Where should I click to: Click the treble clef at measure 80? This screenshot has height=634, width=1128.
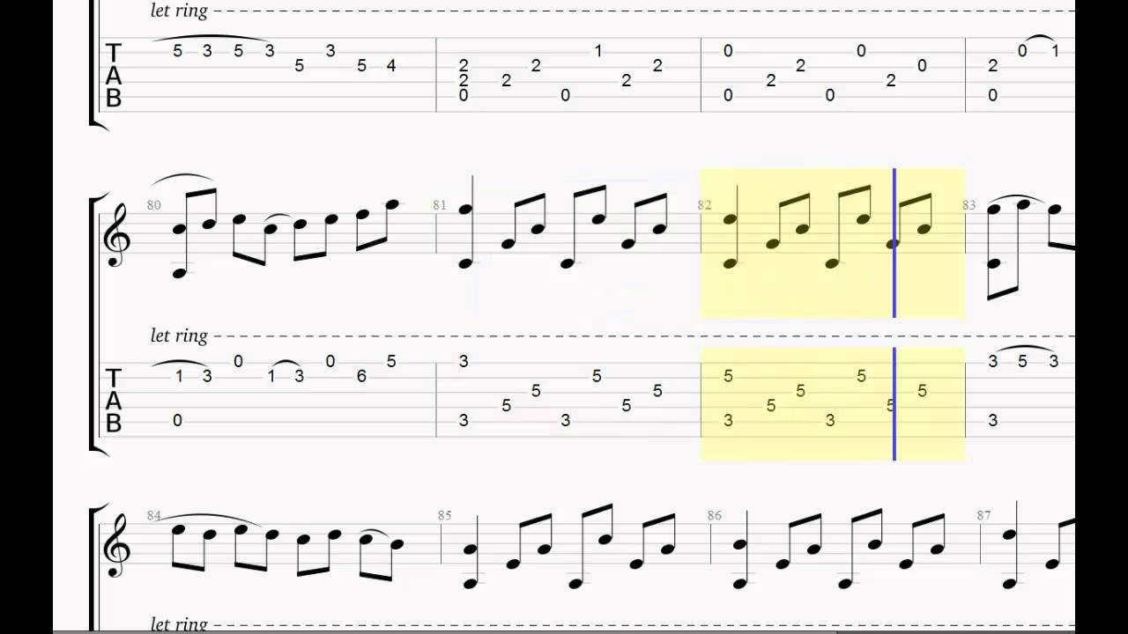coord(117,238)
